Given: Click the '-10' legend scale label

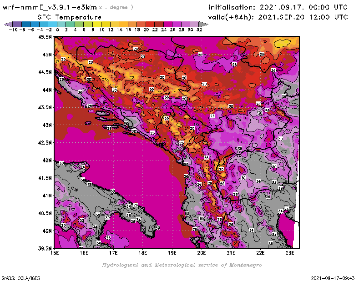Looking at the screenshot, I should [13, 30].
